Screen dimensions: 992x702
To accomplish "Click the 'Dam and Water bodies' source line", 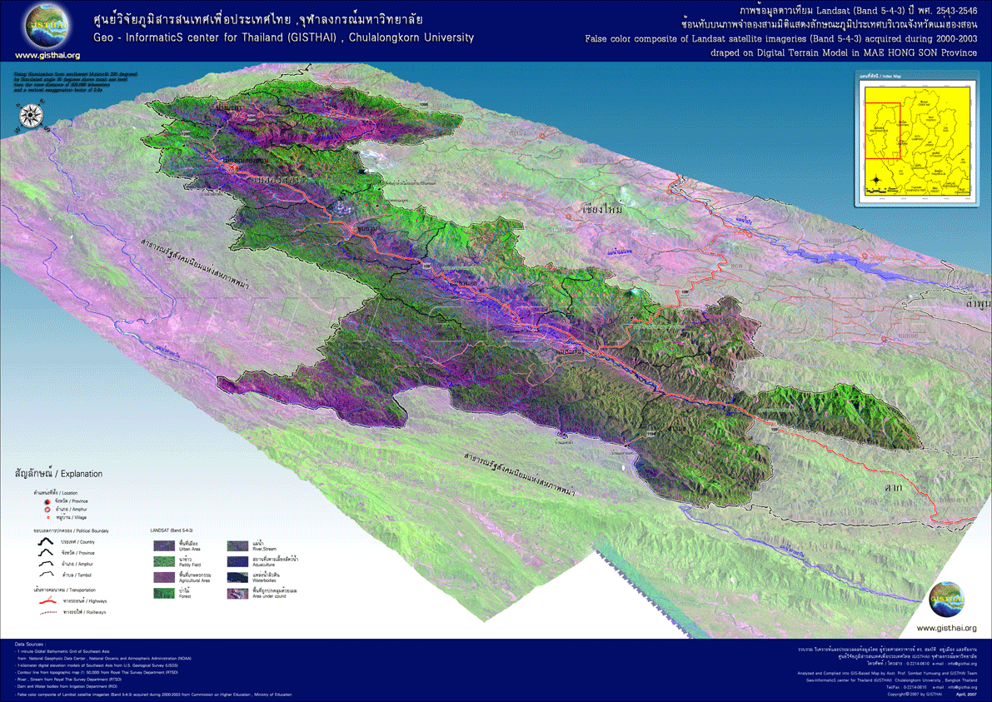I will click(67, 686).
